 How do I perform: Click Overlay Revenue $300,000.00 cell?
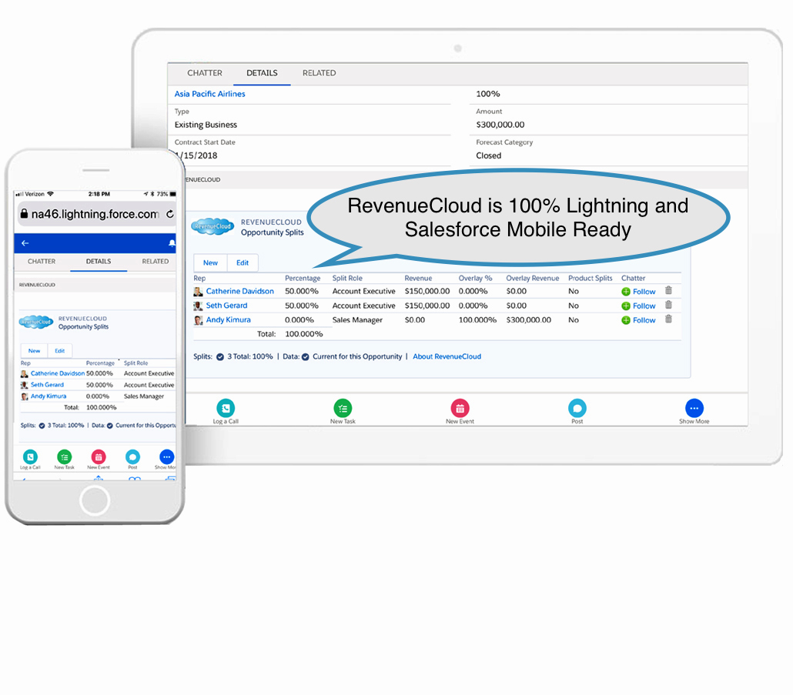tap(528, 320)
